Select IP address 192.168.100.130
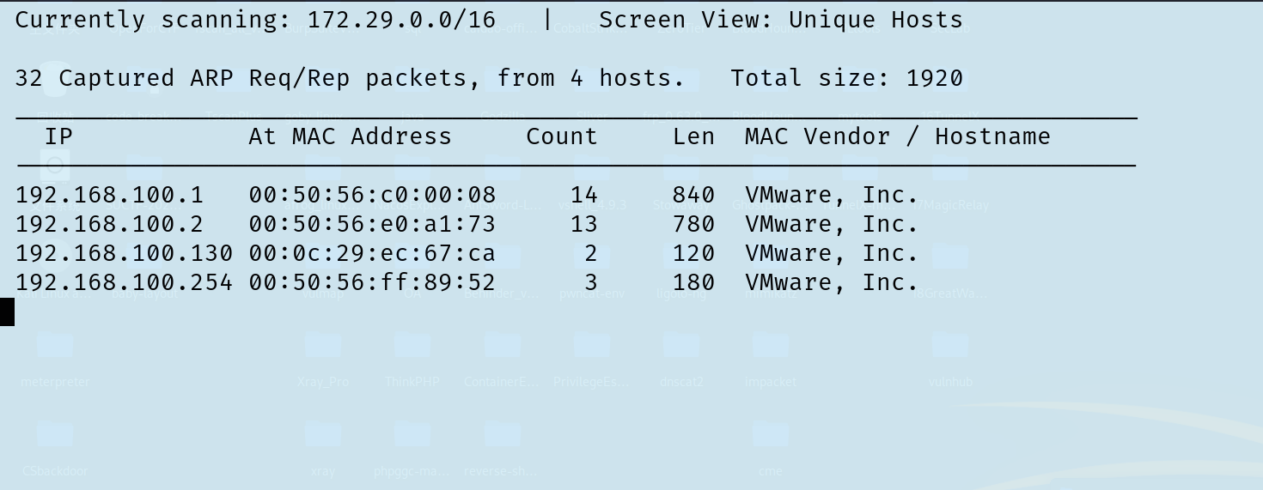Image resolution: width=1263 pixels, height=490 pixels. pos(124,253)
